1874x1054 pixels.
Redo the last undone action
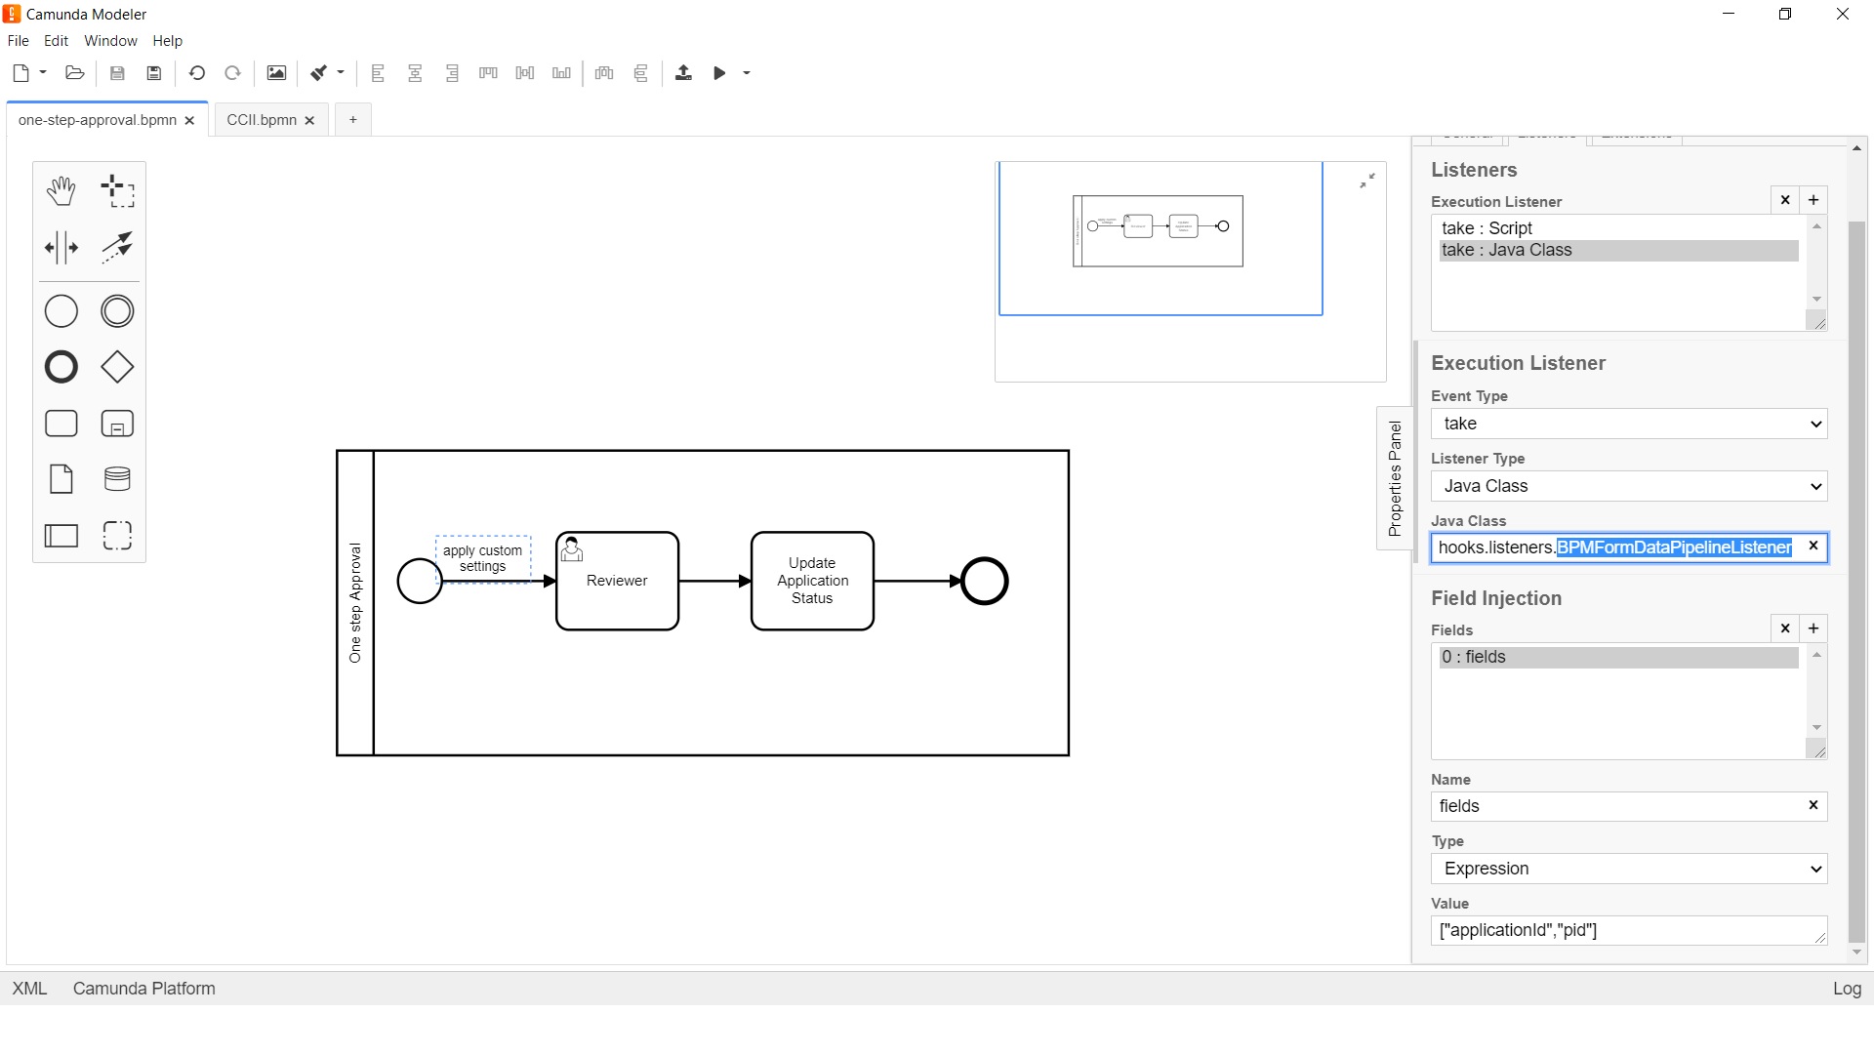coord(232,73)
